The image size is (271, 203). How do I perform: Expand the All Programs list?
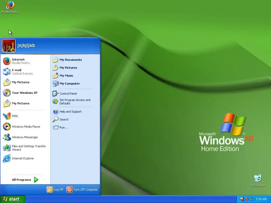pos(25,180)
